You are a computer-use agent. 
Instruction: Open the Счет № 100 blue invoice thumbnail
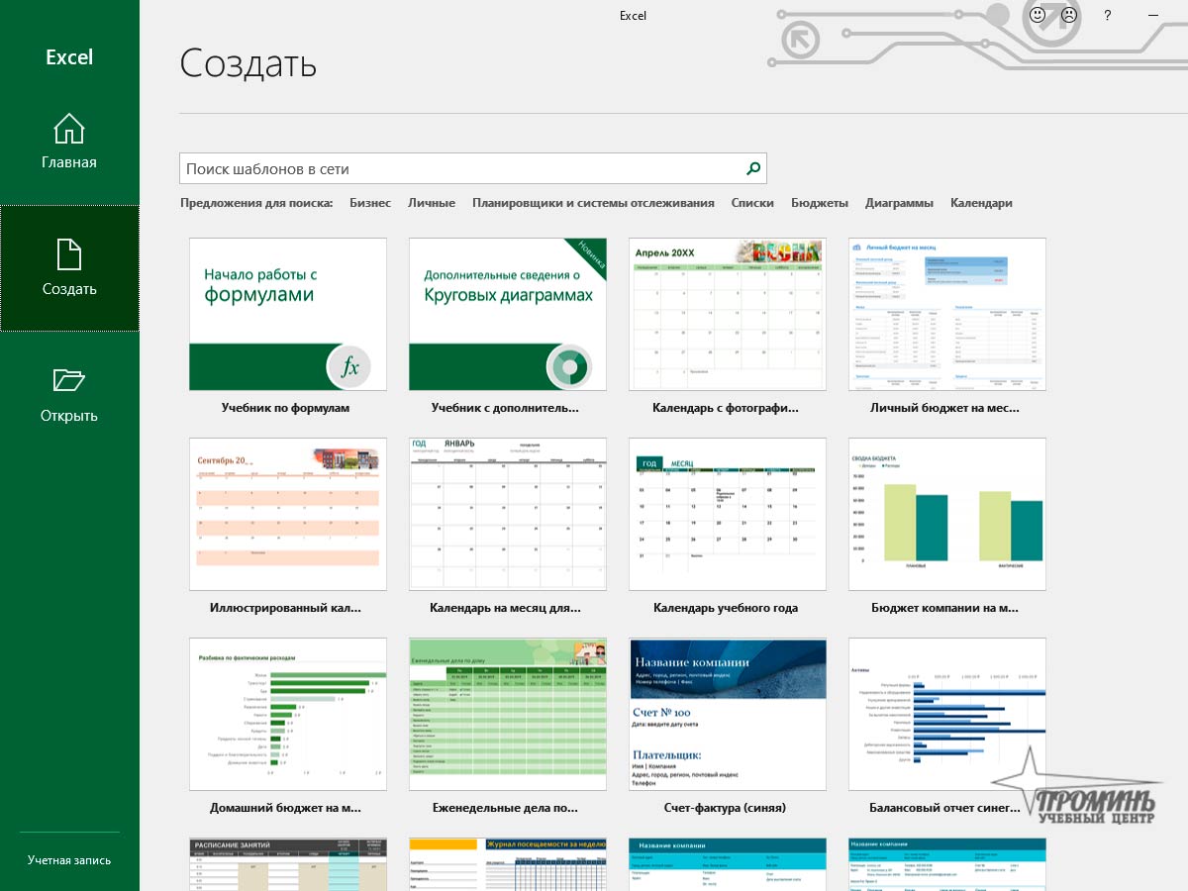click(x=728, y=714)
